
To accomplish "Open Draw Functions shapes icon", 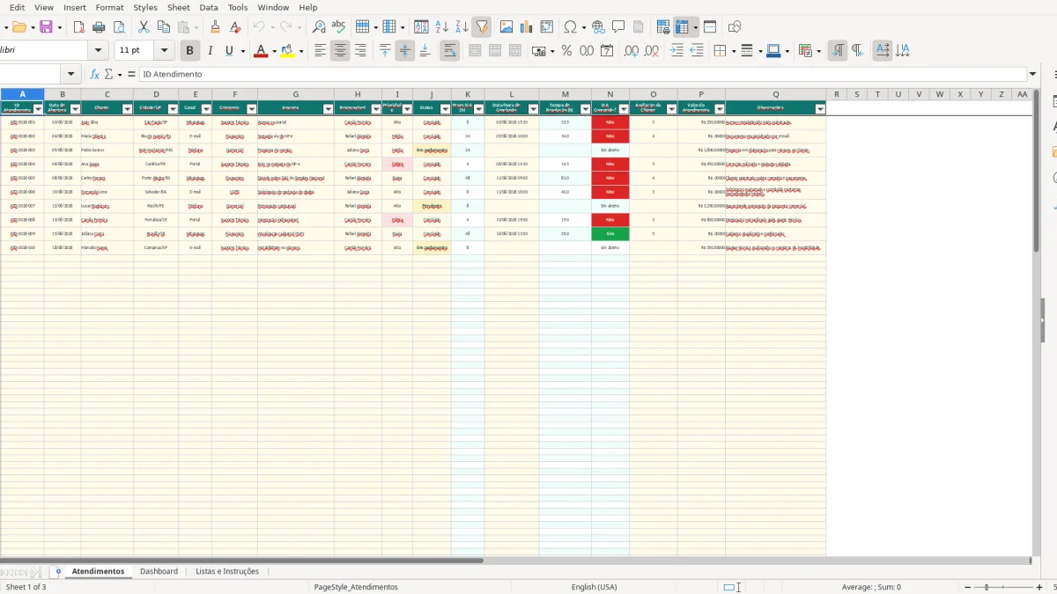I will pyautogui.click(x=735, y=27).
